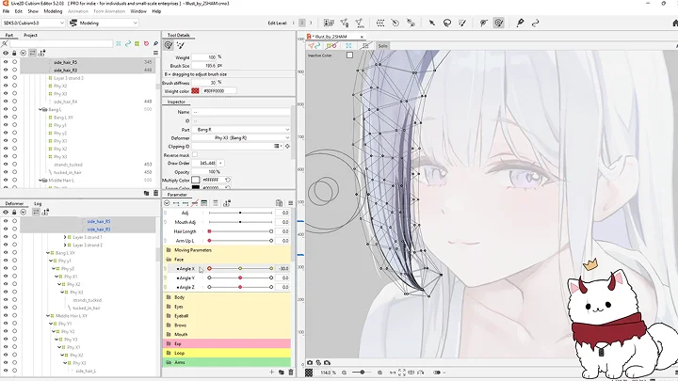Create new part folder in Part panel
This screenshot has width=678, height=381.
coord(146,193)
